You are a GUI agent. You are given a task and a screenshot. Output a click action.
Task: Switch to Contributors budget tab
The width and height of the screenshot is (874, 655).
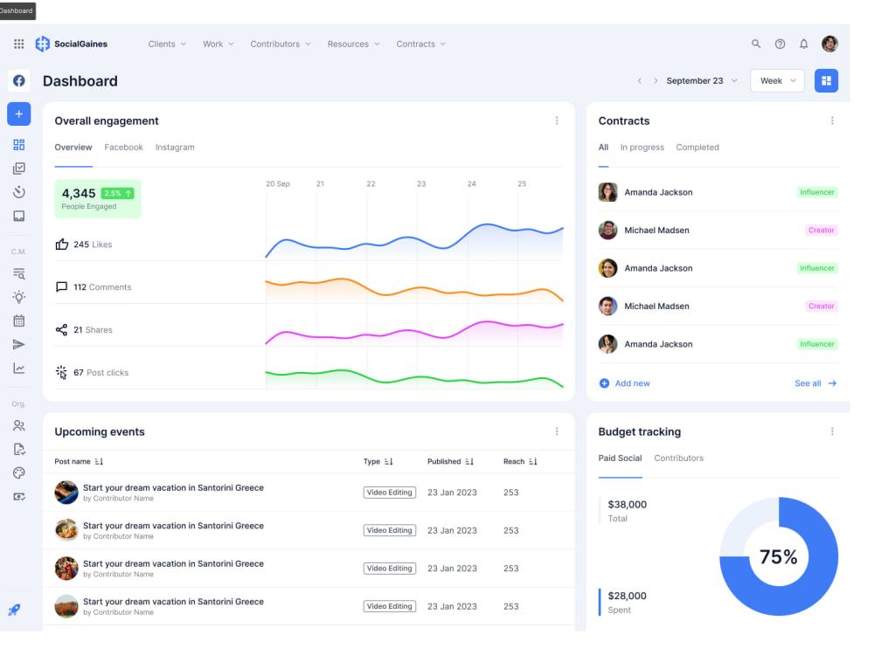pyautogui.click(x=678, y=458)
